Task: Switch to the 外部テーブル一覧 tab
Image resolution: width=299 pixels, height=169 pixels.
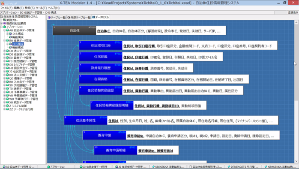Action: (x=79, y=18)
